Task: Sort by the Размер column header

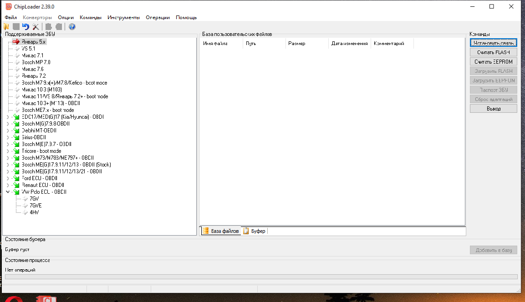Action: (297, 44)
